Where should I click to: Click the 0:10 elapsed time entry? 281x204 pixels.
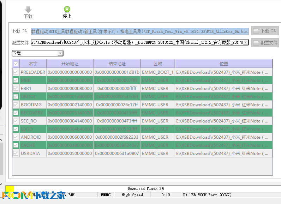(166, 195)
